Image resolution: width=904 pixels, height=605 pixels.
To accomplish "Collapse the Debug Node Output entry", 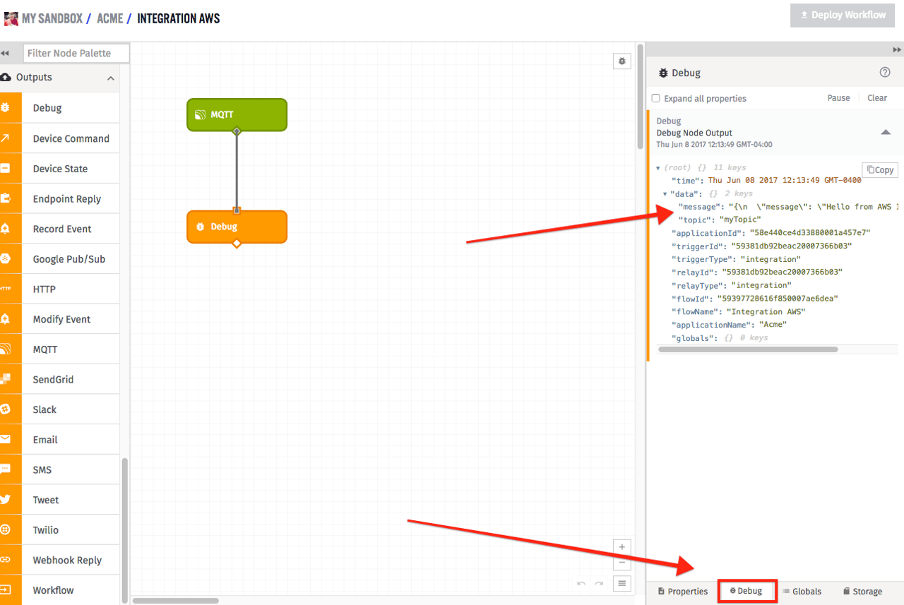I will click(885, 131).
